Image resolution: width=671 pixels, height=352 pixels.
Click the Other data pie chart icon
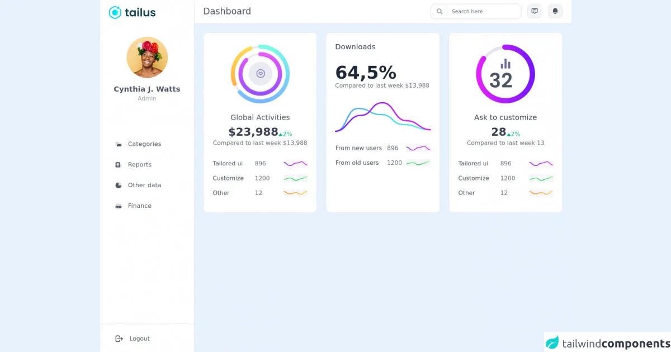click(x=119, y=185)
